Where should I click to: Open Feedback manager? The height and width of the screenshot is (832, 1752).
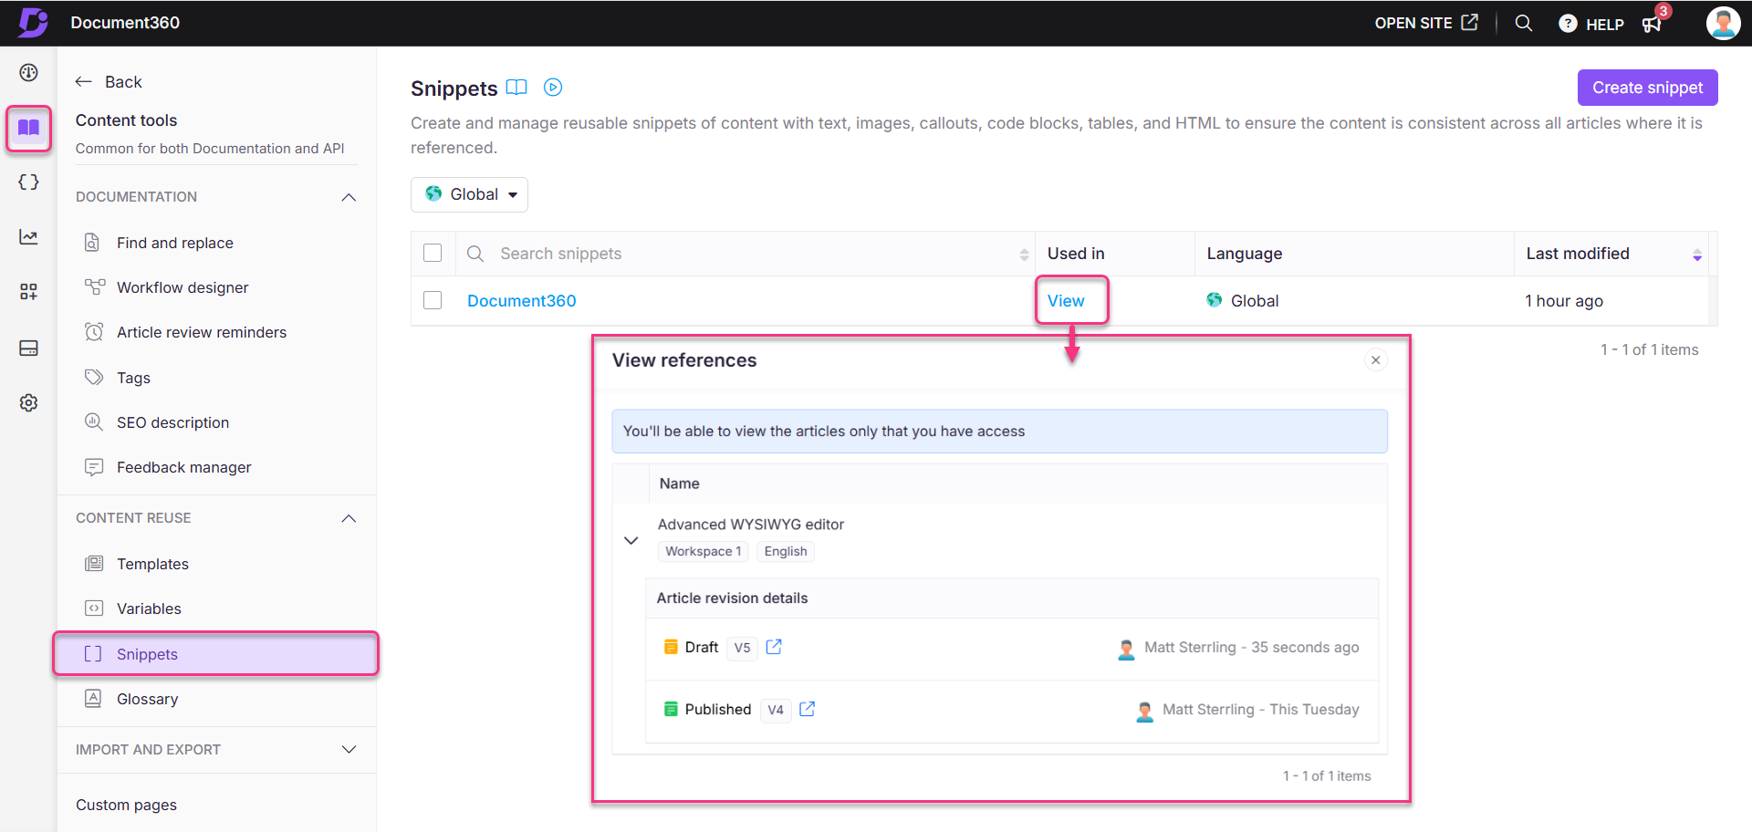point(183,467)
